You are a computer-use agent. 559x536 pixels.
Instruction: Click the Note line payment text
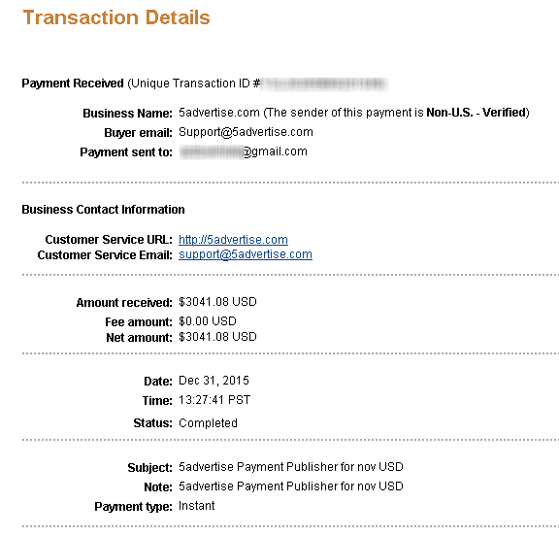click(291, 486)
